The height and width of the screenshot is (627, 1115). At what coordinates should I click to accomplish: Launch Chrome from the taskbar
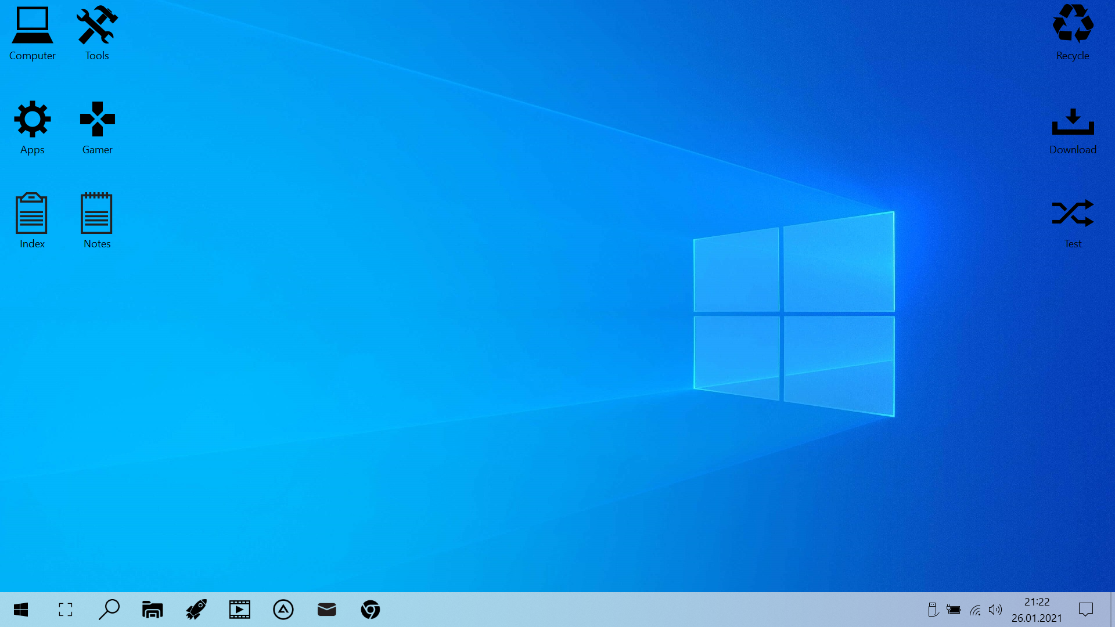click(371, 610)
